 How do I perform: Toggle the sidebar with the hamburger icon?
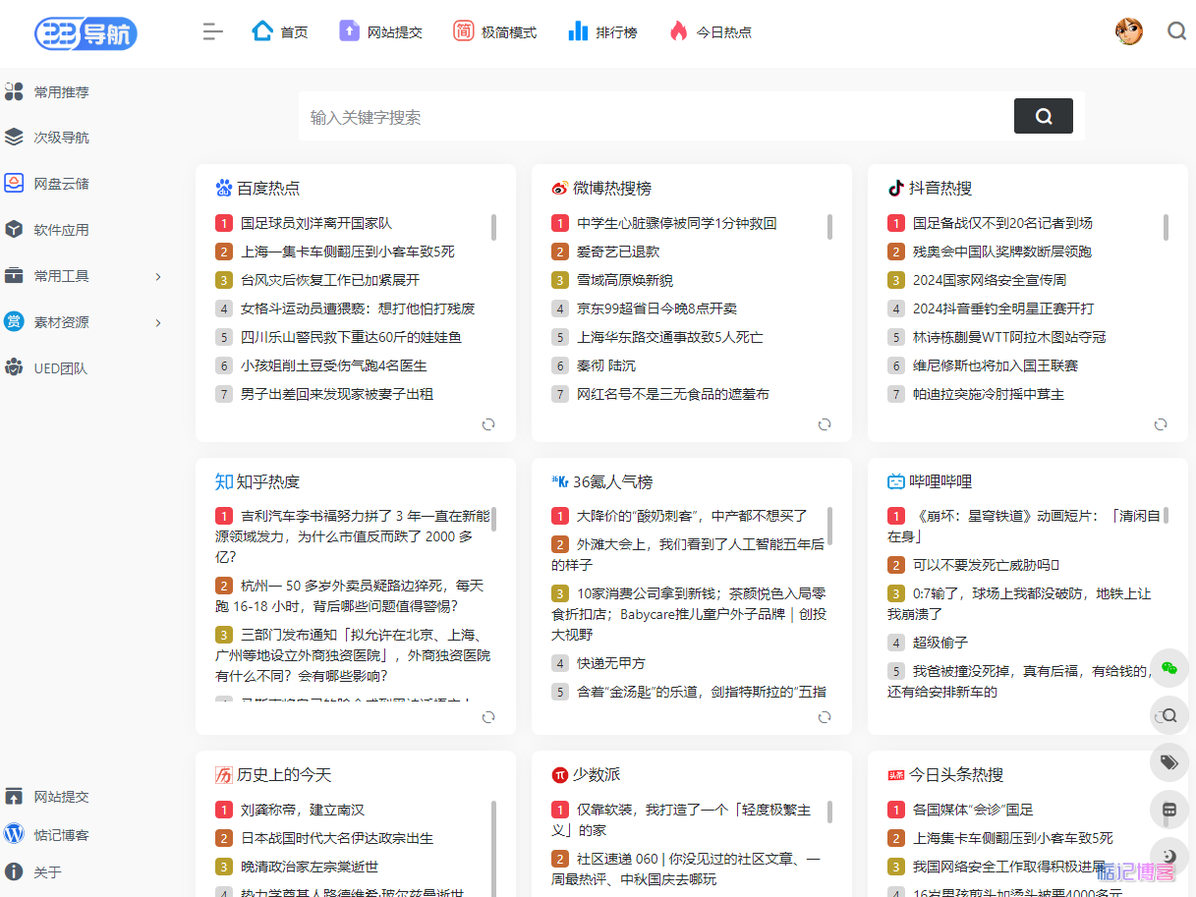click(x=213, y=31)
